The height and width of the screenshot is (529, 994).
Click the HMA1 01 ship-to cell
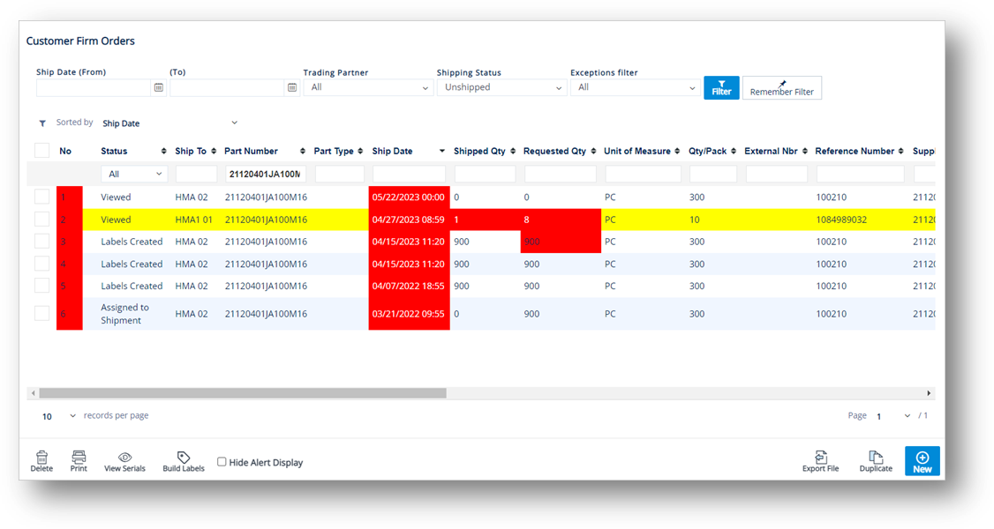[x=194, y=220]
